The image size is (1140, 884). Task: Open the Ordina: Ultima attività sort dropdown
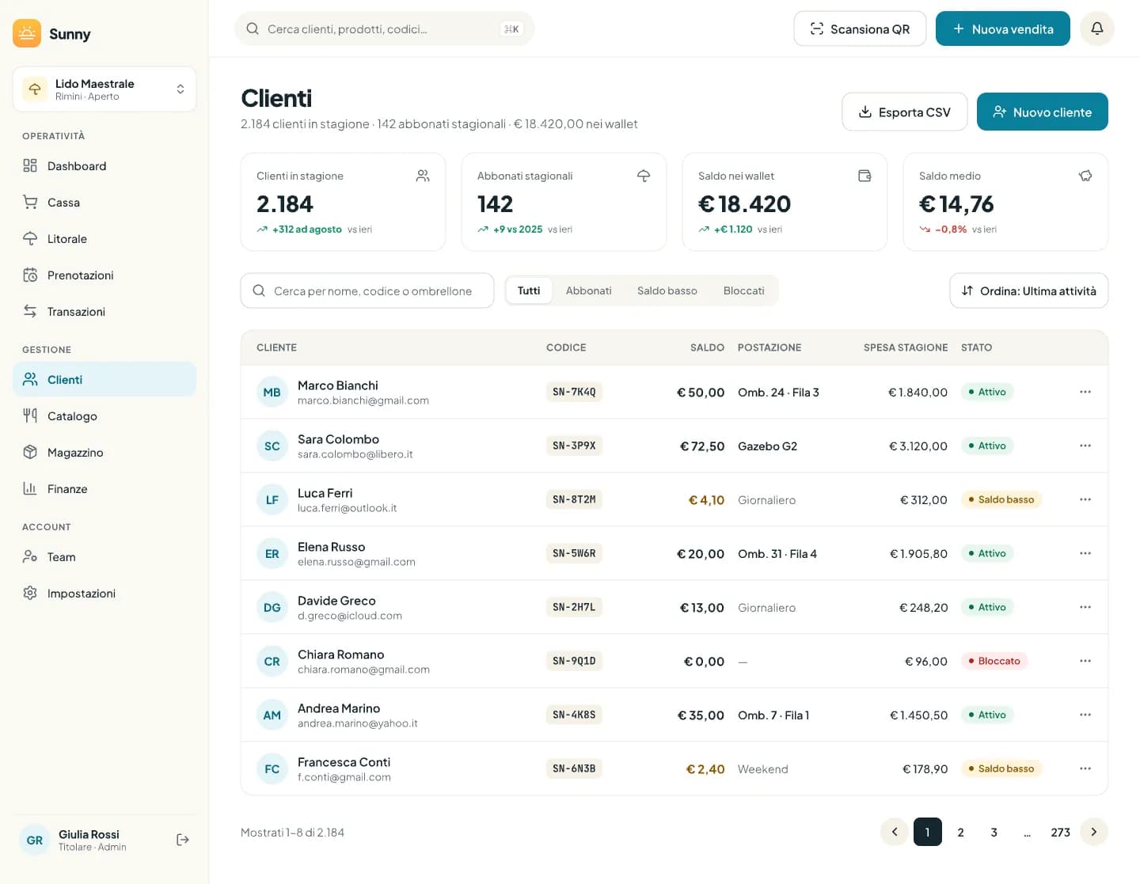(1029, 290)
